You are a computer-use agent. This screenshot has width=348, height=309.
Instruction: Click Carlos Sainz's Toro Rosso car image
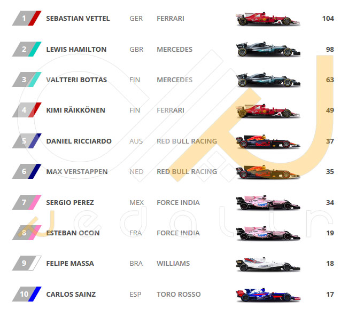click(x=268, y=295)
